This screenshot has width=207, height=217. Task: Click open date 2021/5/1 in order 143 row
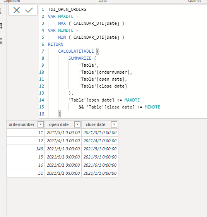pyautogui.click(x=63, y=149)
